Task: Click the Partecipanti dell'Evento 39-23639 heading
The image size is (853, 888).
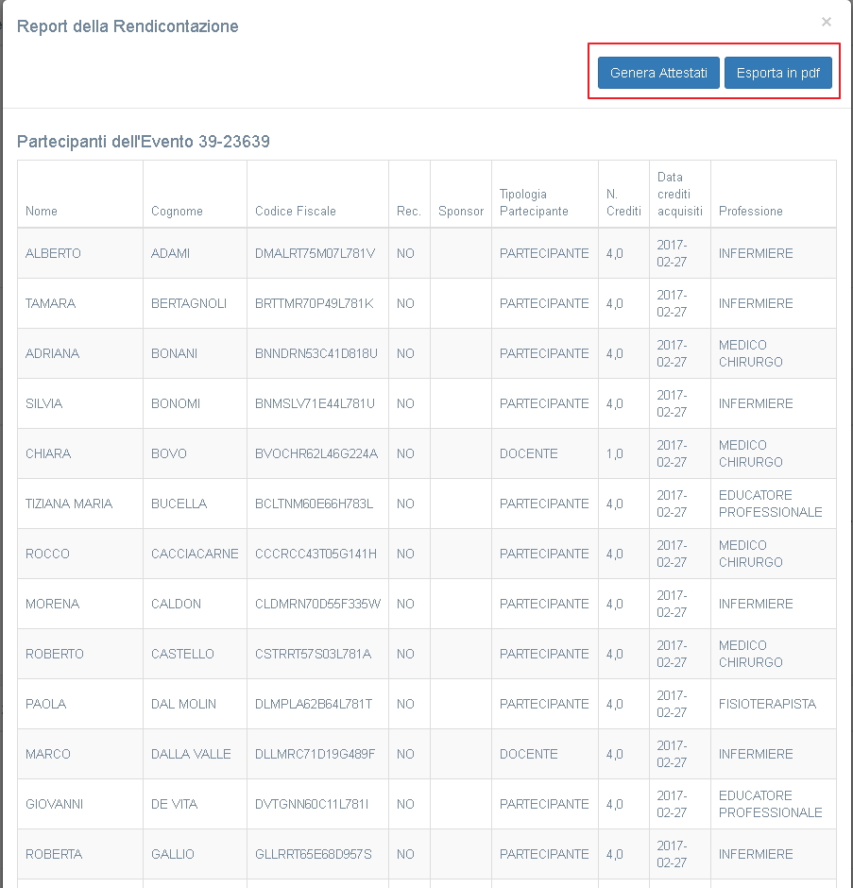Action: pos(144,141)
